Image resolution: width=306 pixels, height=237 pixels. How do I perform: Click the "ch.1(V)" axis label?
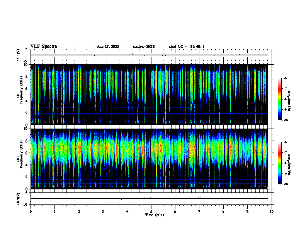18,55
